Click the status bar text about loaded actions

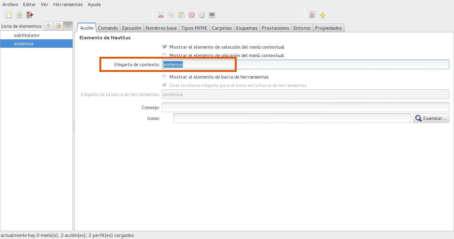click(x=67, y=235)
